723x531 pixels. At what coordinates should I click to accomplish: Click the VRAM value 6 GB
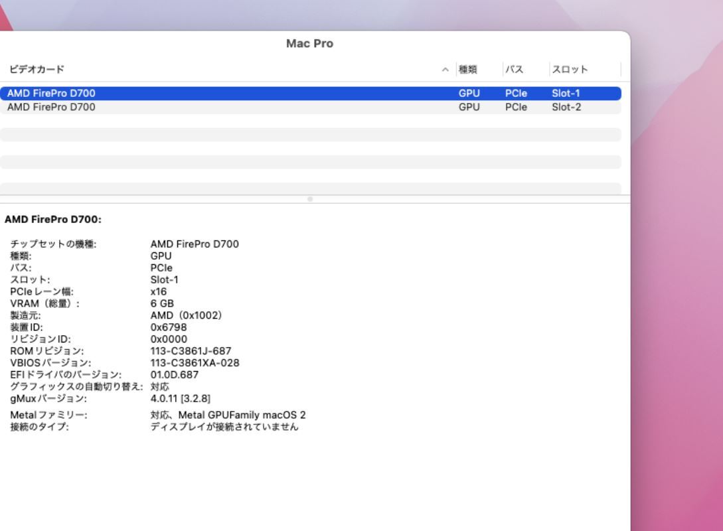[162, 303]
